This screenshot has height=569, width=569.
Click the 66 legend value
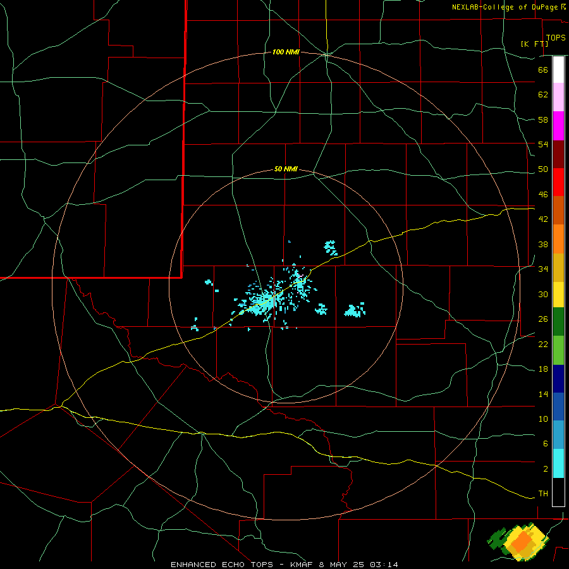543,70
